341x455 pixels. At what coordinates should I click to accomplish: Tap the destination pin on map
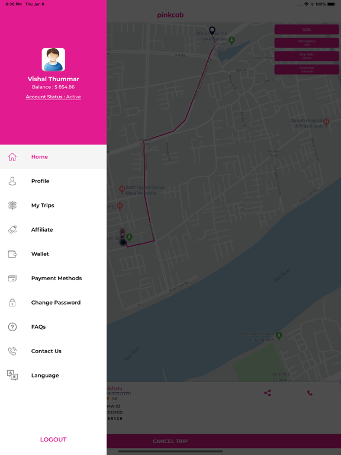213,30
